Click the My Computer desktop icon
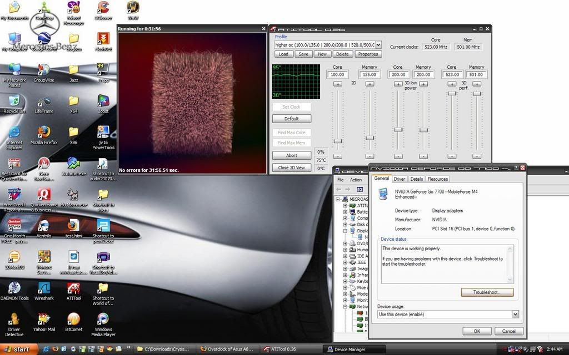This screenshot has height=355, width=569. click(14, 42)
